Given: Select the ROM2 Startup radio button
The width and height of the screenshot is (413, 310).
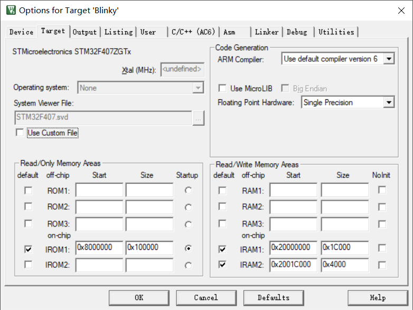Looking at the screenshot, I should (188, 207).
